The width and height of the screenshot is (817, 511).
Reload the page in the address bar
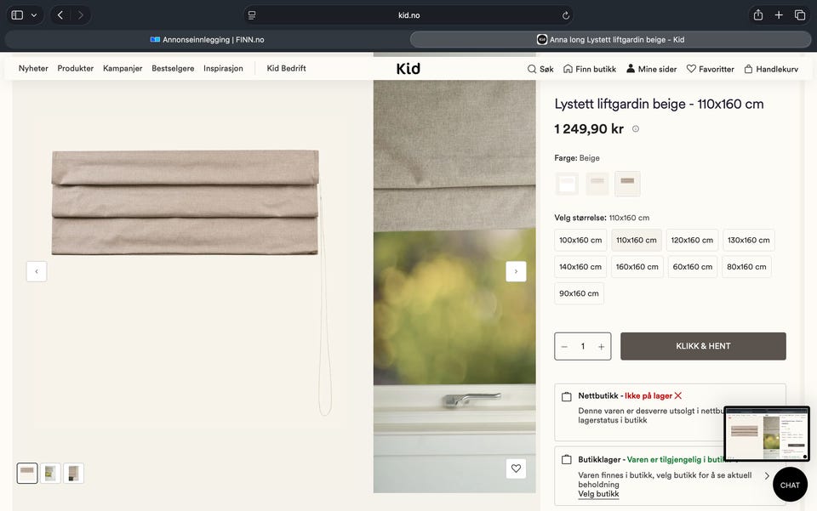point(565,15)
